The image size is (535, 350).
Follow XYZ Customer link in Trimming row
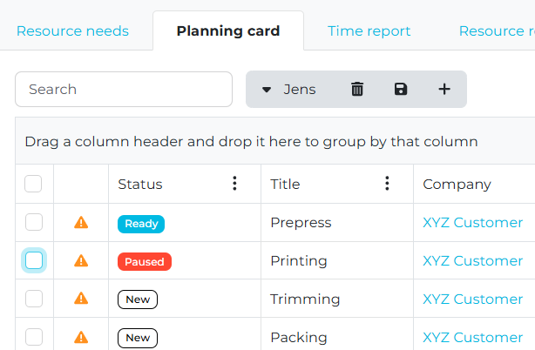472,300
